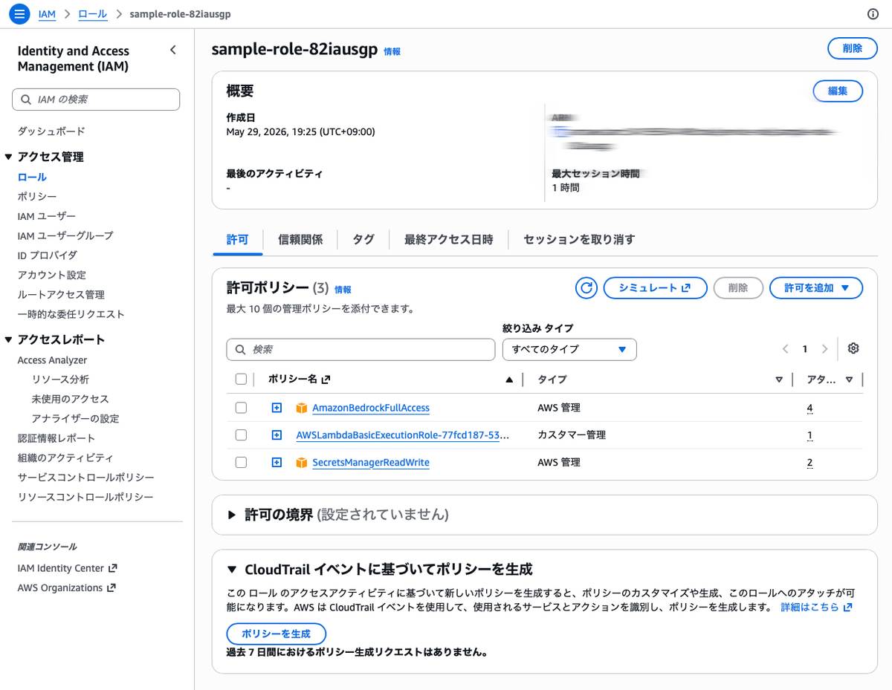The height and width of the screenshot is (690, 892).
Task: Click the シミュレート button
Action: 655,288
